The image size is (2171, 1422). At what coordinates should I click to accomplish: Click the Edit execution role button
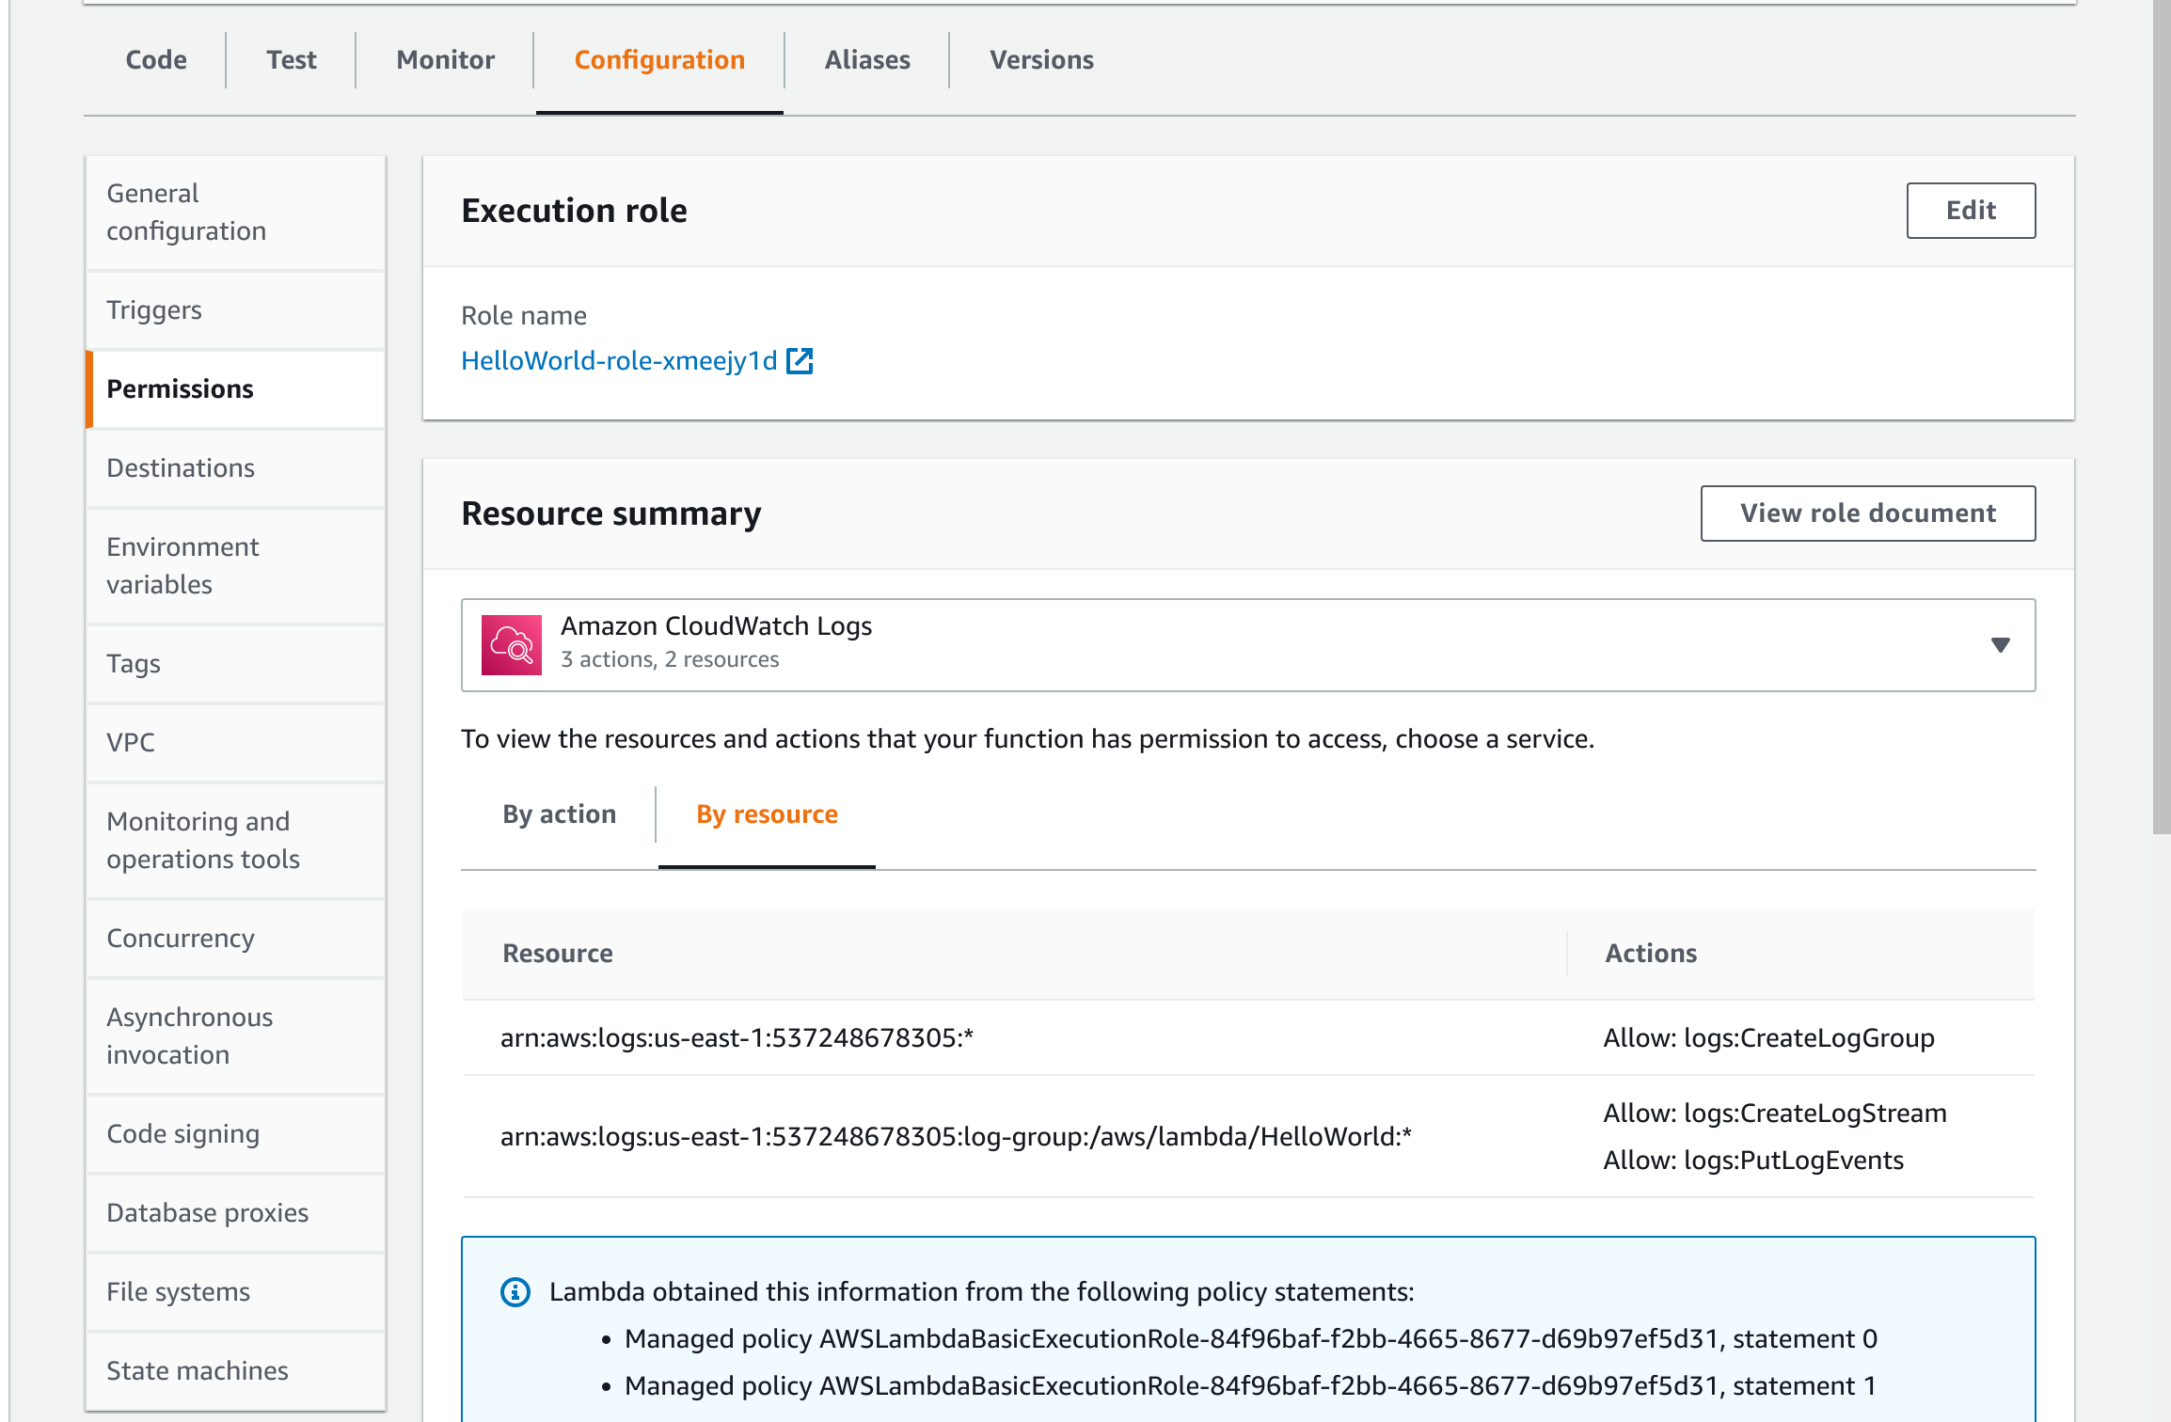[x=1971, y=211]
